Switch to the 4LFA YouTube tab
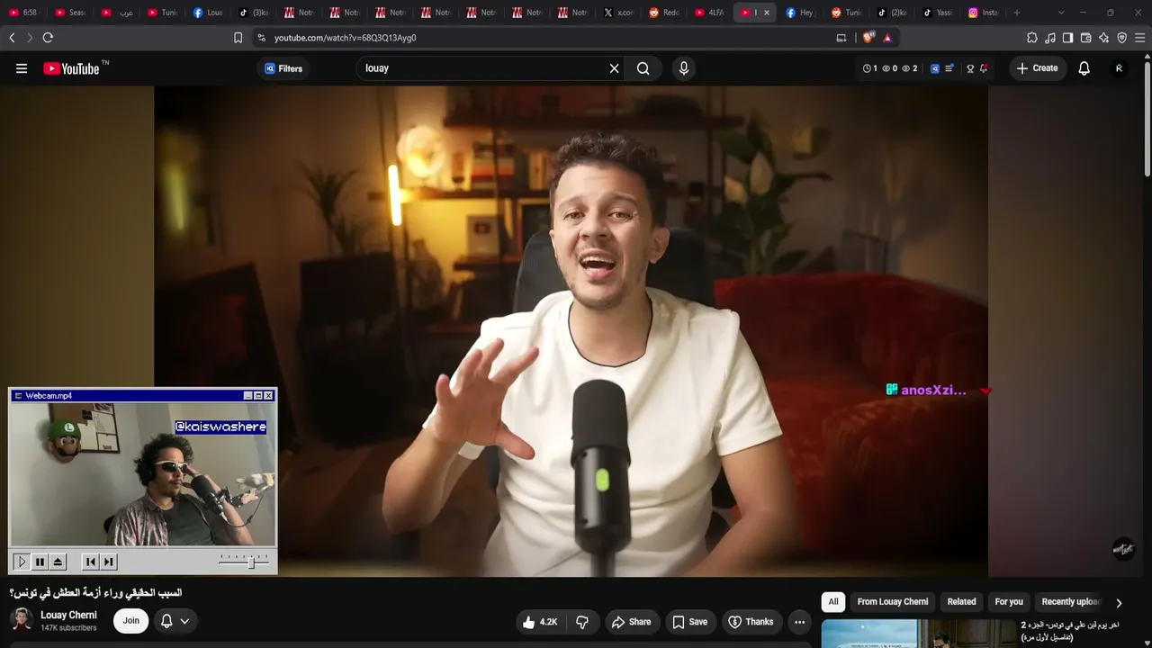Viewport: 1152px width, 648px height. tap(710, 13)
